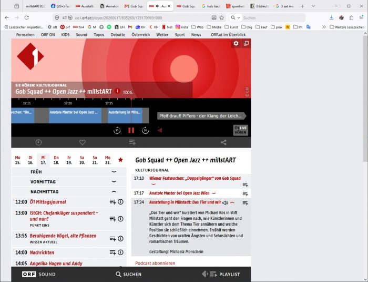
Task: Open a new browser tab with the plus button
Action: coord(302,6)
